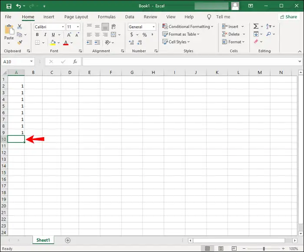Screen dimensions: 304x252
Task: Click the Insert cells button
Action: [x=230, y=27]
